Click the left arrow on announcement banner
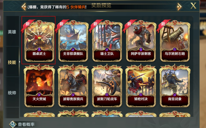This screenshot has height=128, width=206. (x=24, y=7)
